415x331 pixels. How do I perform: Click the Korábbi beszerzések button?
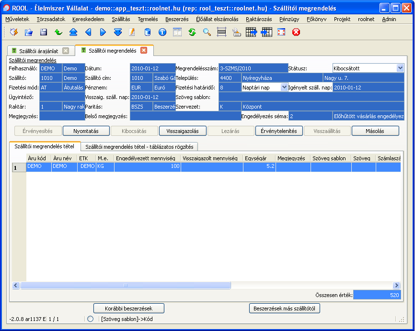pyautogui.click(x=128, y=309)
